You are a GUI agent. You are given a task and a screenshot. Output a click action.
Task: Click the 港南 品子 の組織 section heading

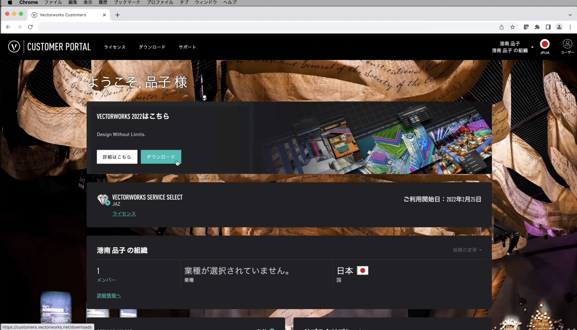[x=122, y=250]
